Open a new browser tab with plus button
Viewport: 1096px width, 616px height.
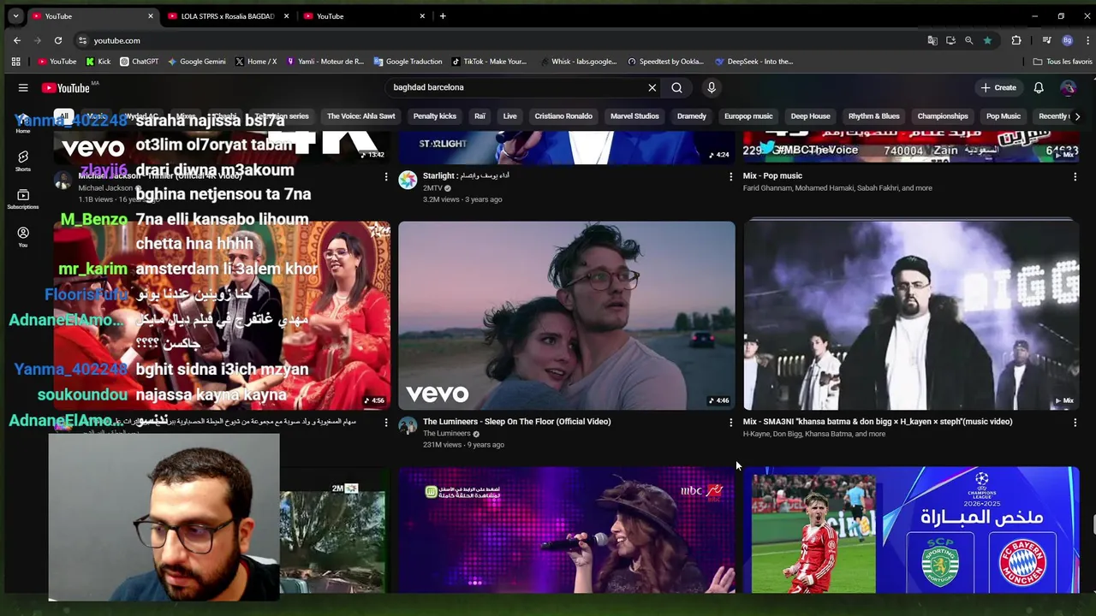click(x=443, y=16)
